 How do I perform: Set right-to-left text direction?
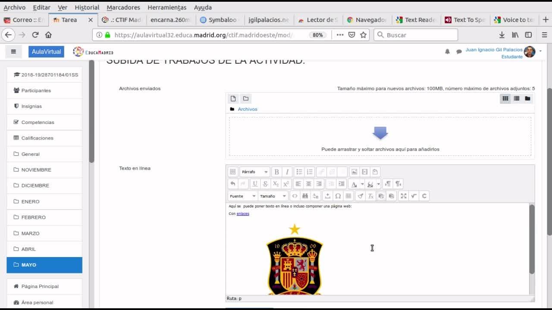point(398,184)
